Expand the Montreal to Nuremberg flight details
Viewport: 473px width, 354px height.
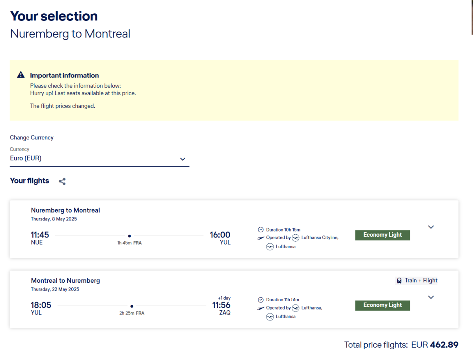[431, 297]
